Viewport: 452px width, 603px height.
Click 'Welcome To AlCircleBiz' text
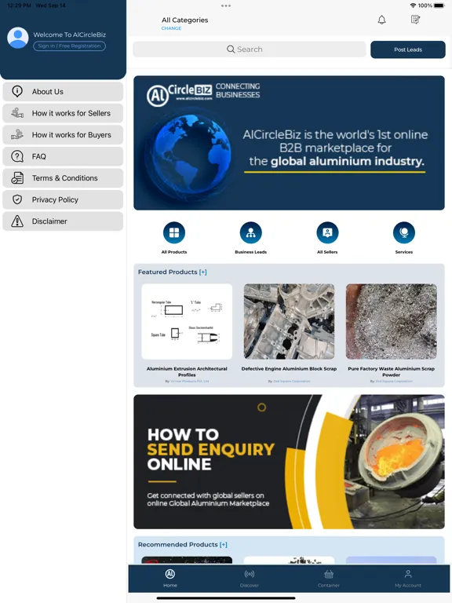pos(70,35)
